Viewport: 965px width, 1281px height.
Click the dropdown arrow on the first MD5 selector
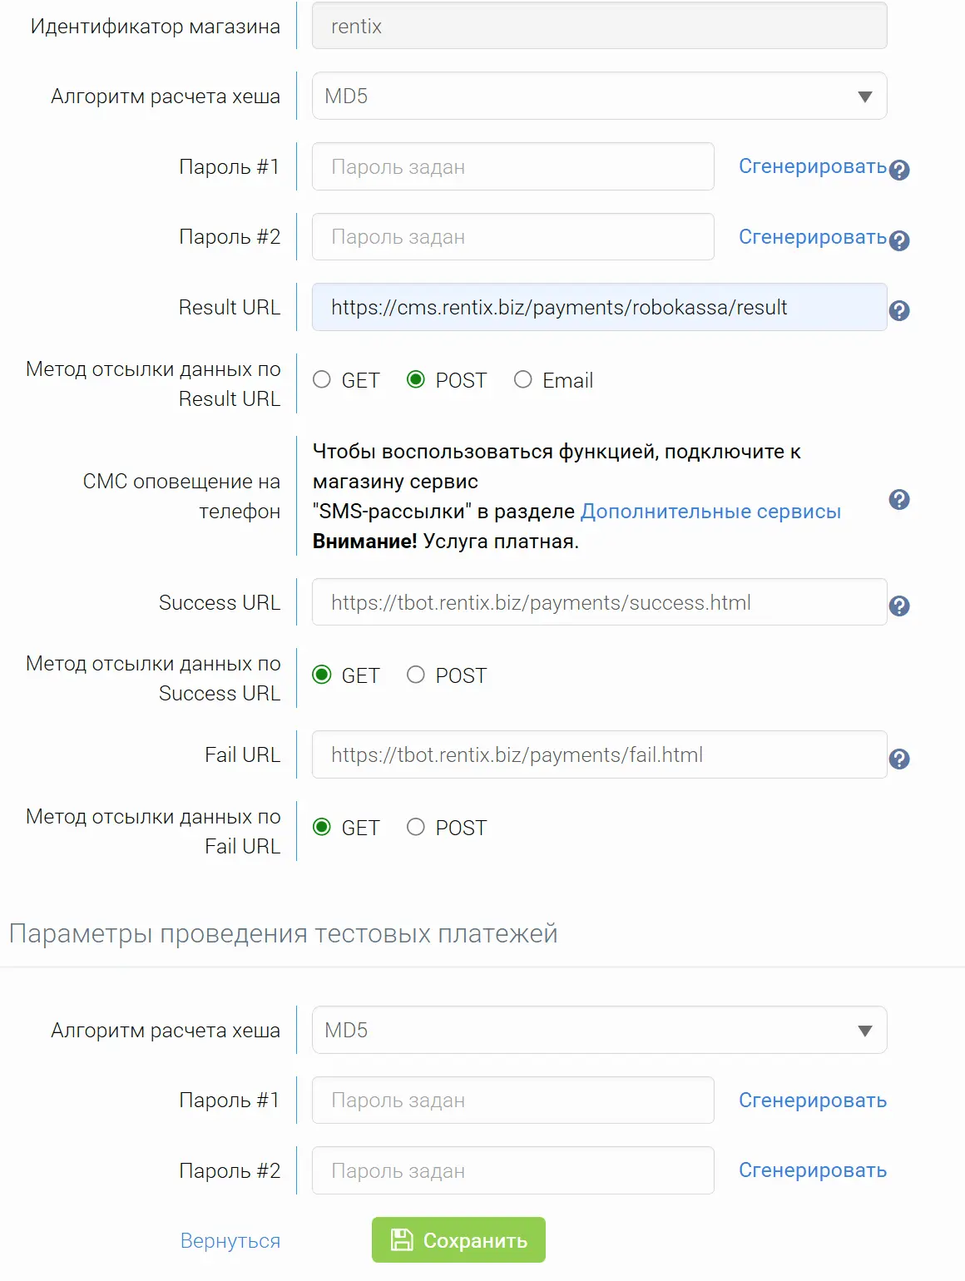click(x=864, y=96)
